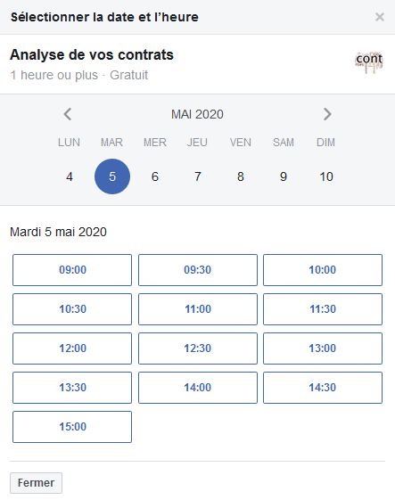Select the 10:30 appointment time
This screenshot has height=500, width=395.
(72, 309)
